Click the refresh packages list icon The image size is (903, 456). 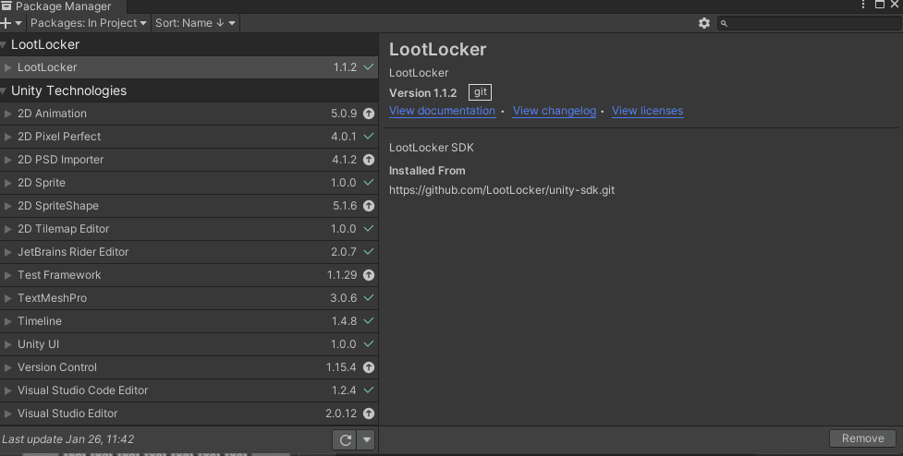(345, 440)
